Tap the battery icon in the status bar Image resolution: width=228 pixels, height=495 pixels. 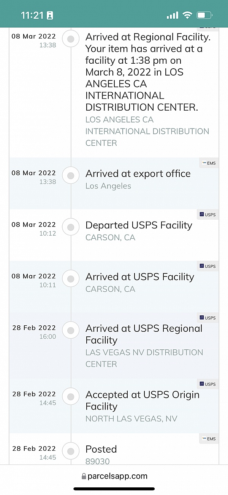(x=204, y=15)
